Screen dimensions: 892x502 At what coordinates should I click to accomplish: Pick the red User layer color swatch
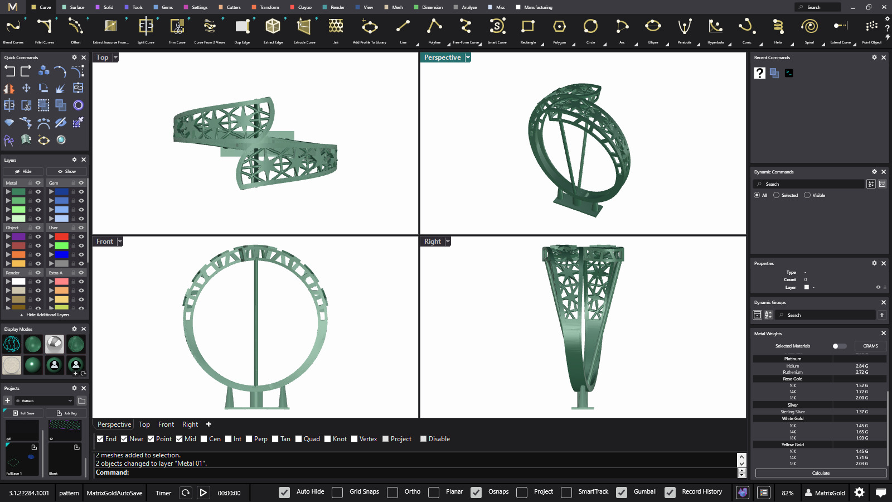(61, 236)
